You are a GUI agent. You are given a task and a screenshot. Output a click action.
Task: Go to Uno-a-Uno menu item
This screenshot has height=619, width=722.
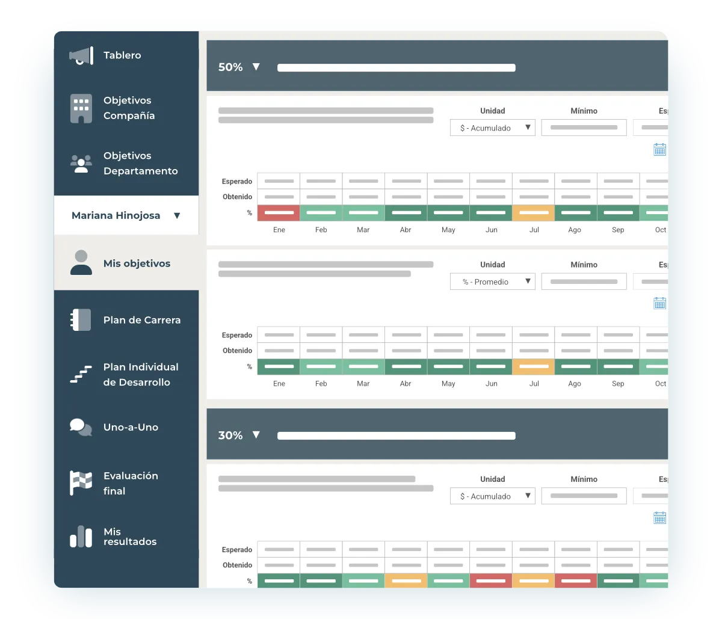pos(131,427)
